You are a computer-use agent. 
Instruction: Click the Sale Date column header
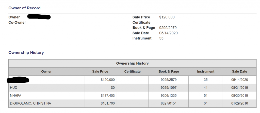pos(239,72)
